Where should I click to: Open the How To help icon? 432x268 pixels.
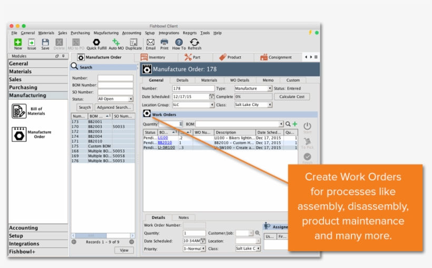179,42
